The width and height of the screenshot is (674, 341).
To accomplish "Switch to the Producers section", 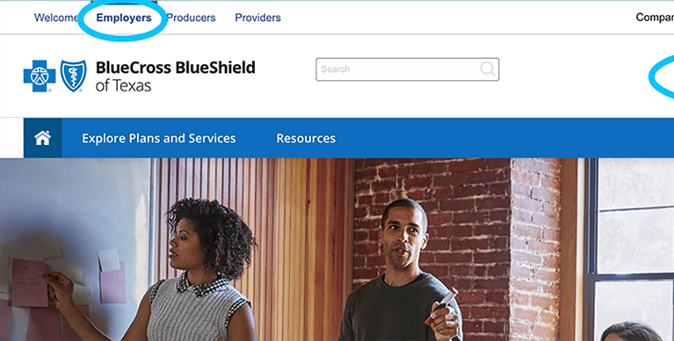I will (x=191, y=18).
